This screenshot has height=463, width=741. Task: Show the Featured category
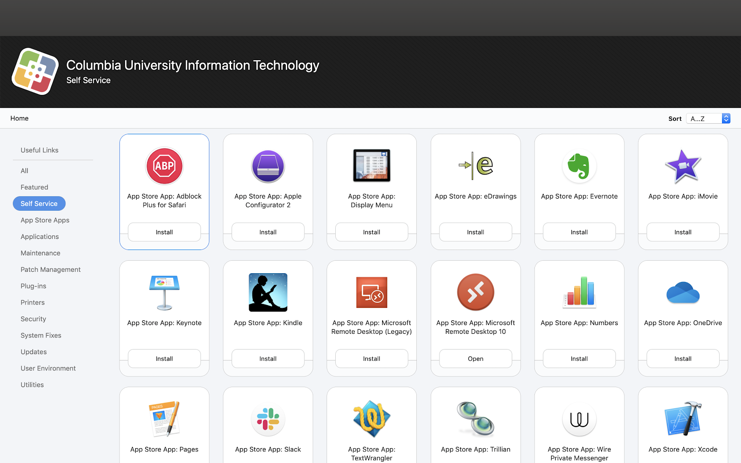[34, 187]
